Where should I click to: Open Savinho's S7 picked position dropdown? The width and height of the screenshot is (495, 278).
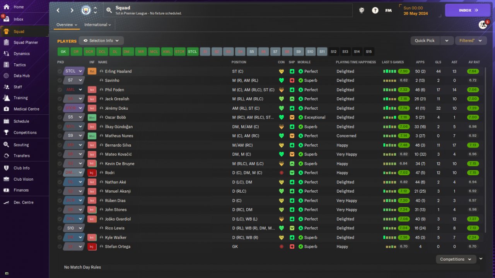[74, 81]
